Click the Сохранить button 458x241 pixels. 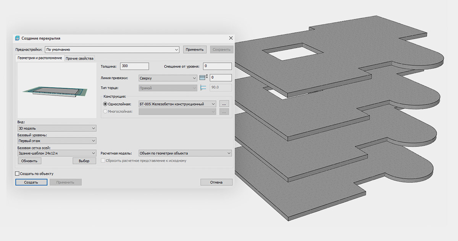(221, 49)
